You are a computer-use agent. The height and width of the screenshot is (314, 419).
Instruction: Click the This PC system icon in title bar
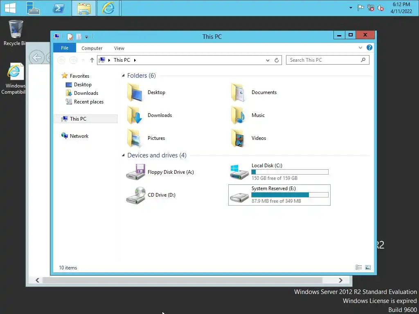pyautogui.click(x=56, y=36)
